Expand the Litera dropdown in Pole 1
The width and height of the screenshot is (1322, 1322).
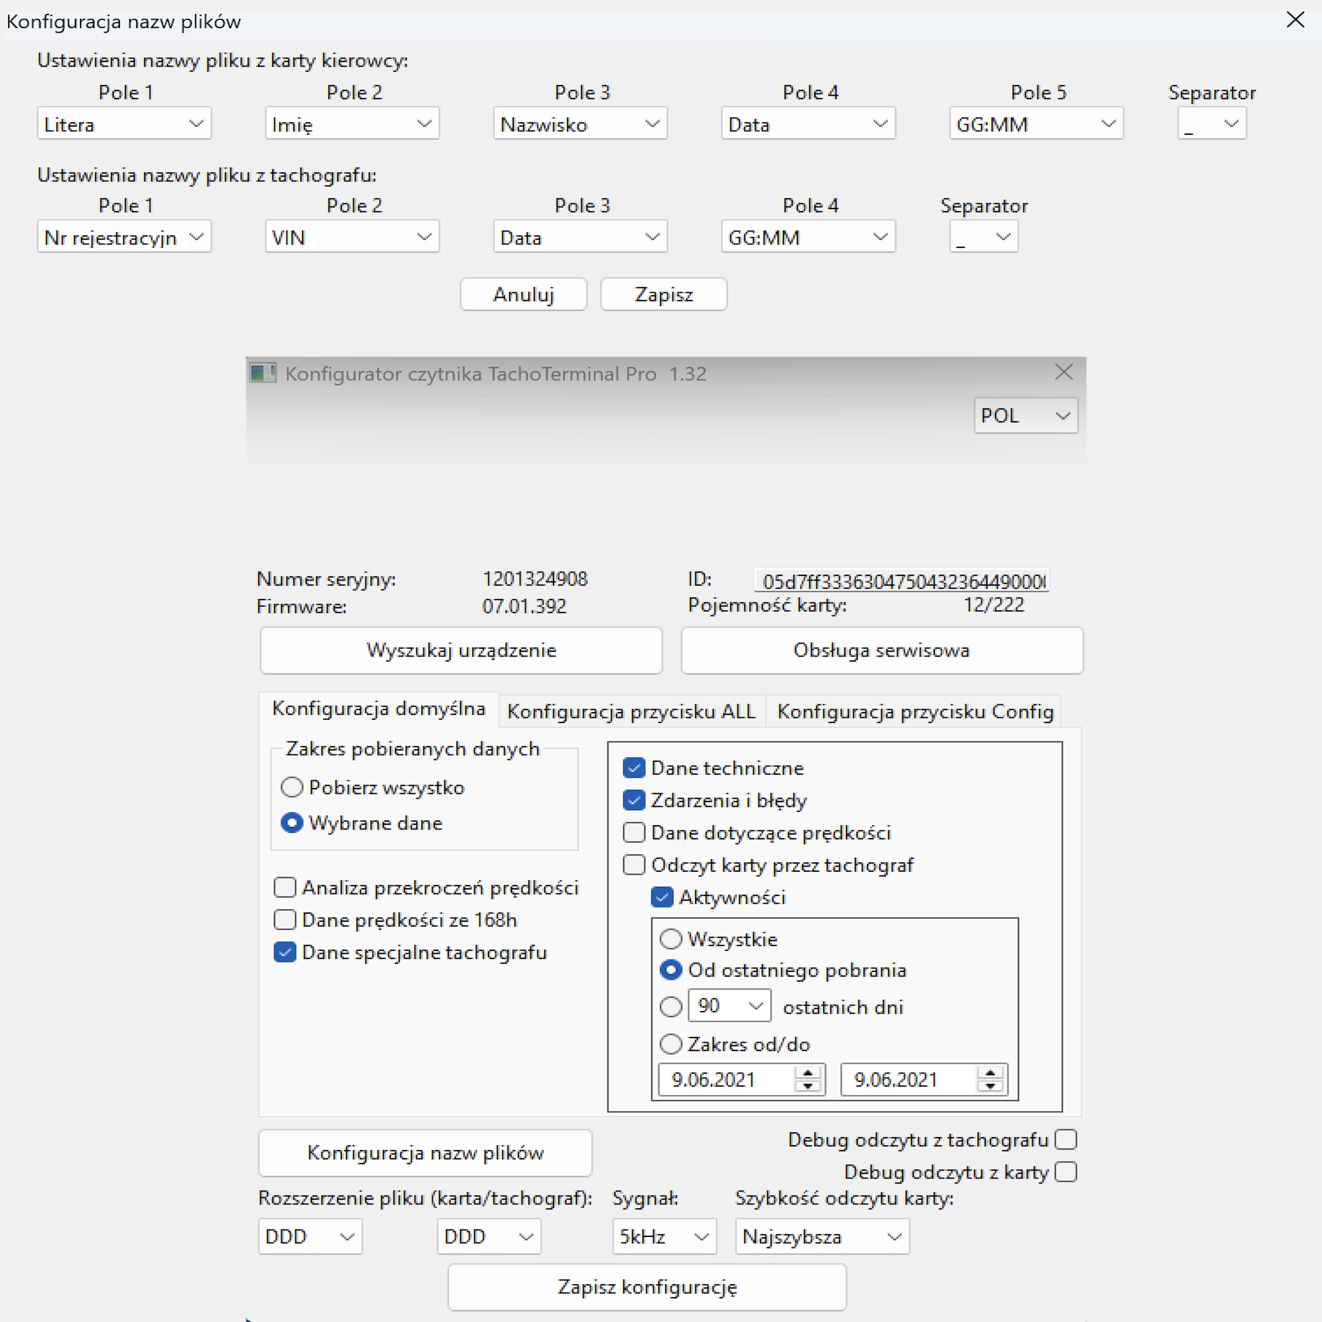click(x=124, y=124)
